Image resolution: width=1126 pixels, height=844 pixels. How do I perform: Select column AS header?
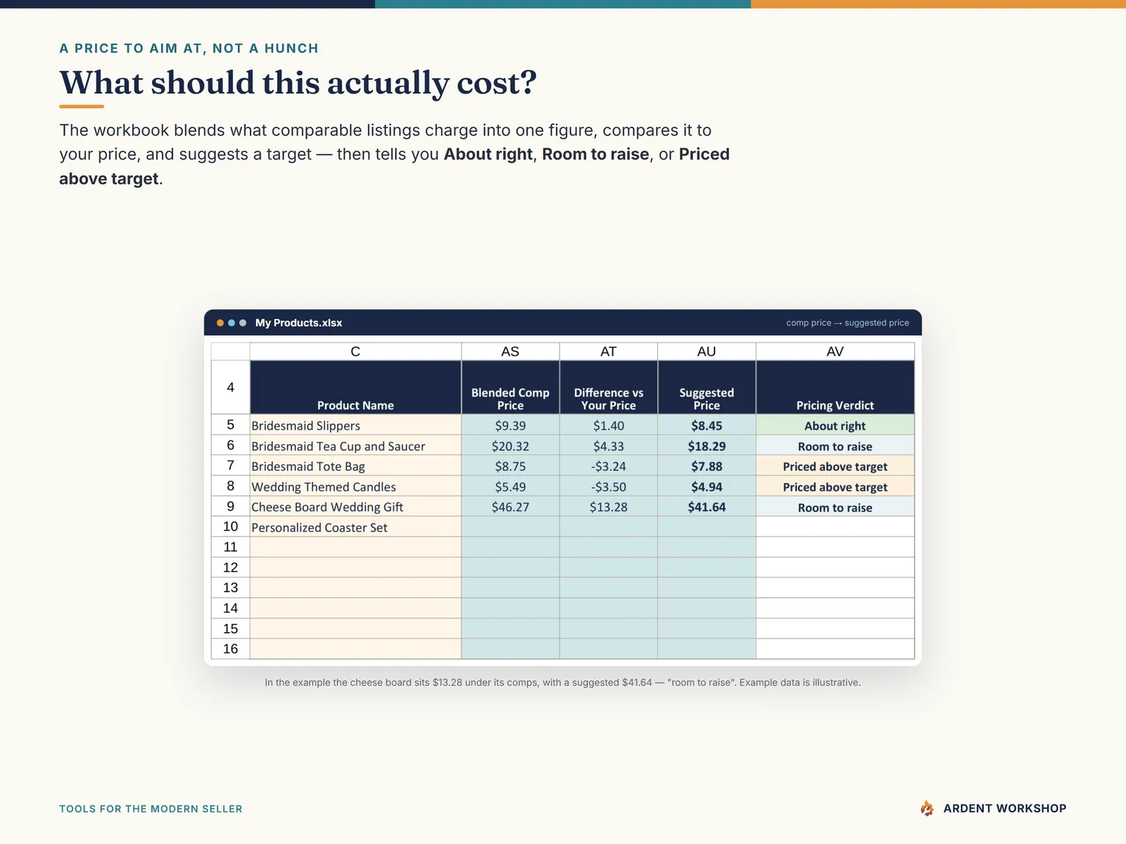pyautogui.click(x=510, y=352)
